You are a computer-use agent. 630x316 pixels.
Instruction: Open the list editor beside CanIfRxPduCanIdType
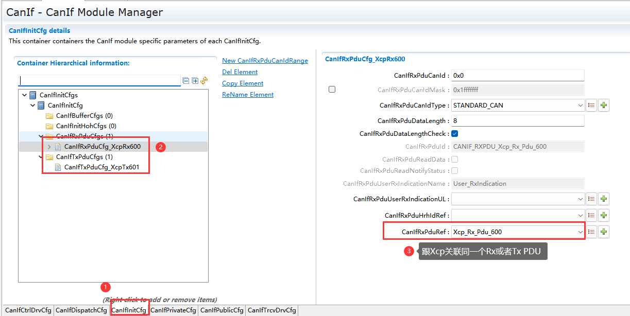point(591,105)
